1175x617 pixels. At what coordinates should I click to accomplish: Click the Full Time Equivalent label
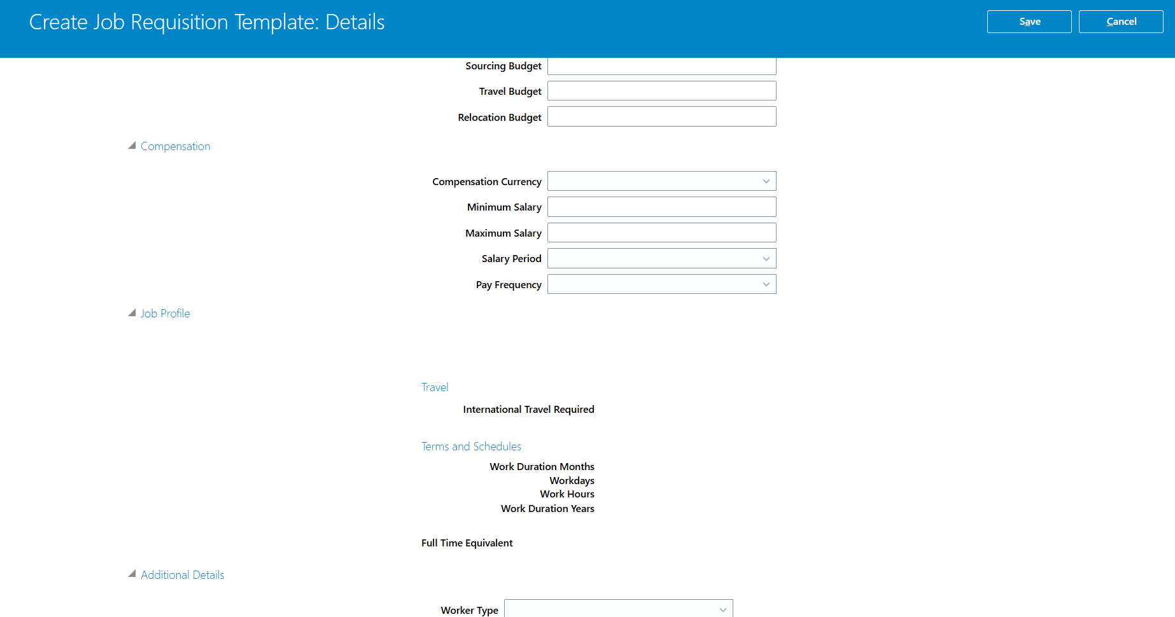[467, 543]
